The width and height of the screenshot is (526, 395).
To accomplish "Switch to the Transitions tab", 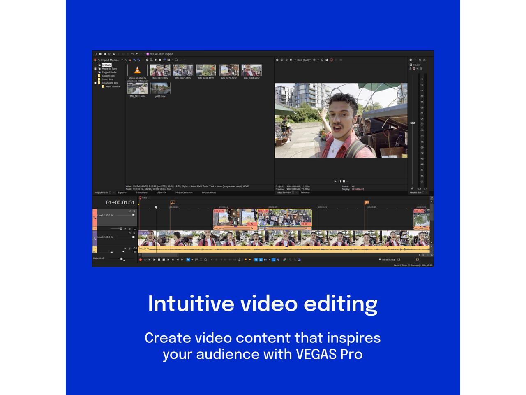I will pos(141,193).
